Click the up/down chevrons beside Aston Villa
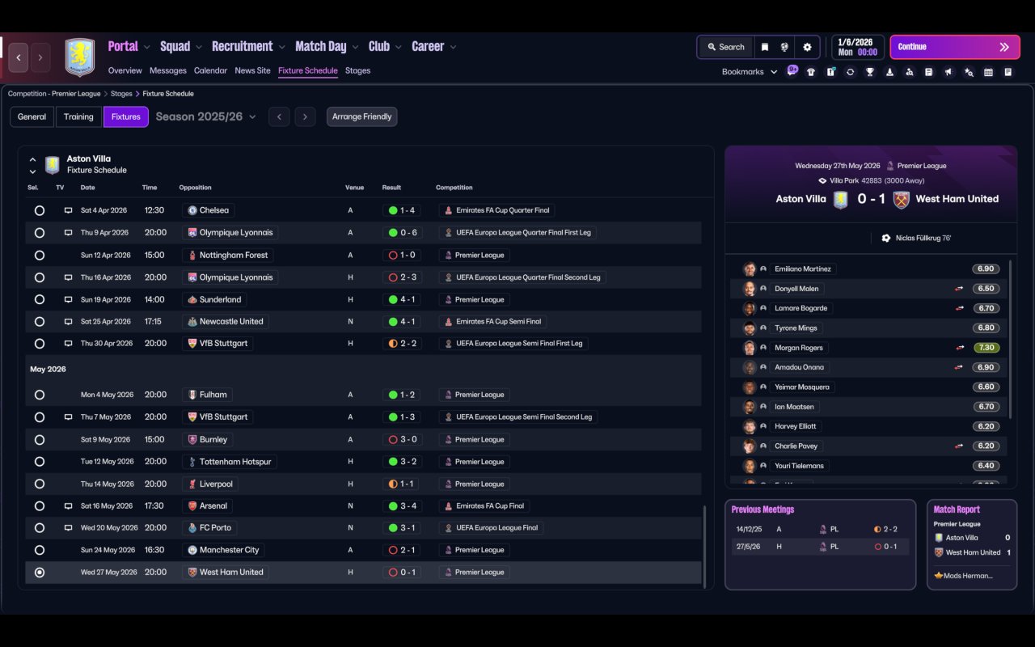 tap(32, 165)
